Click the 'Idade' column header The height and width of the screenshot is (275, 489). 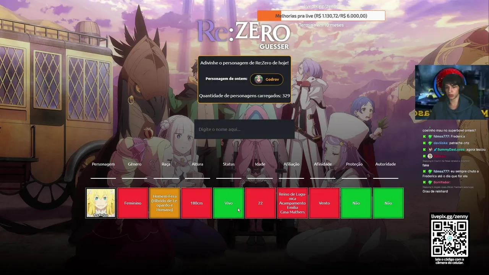tap(260, 164)
